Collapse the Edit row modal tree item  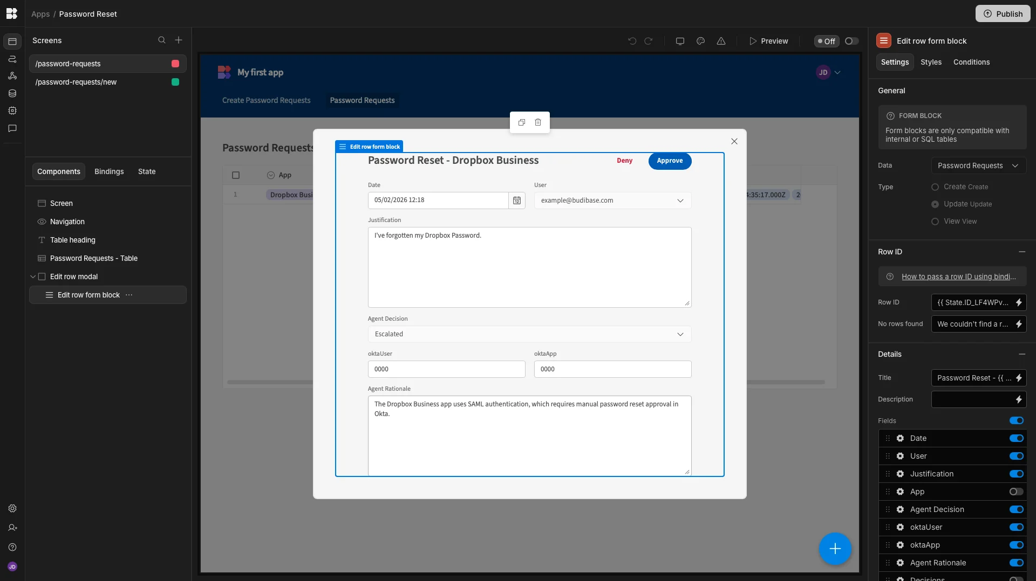pos(33,276)
